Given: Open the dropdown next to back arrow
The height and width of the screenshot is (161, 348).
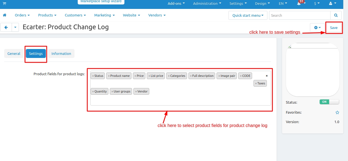Looking at the screenshot, I should coord(15,28).
